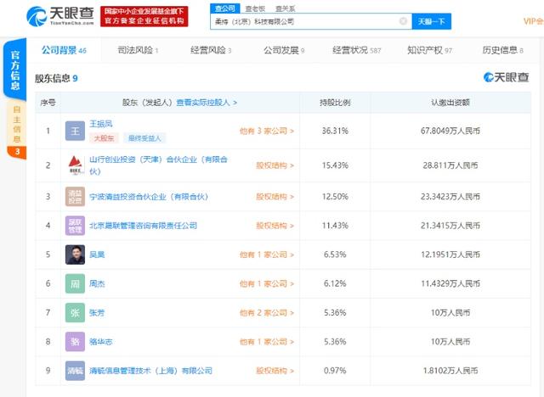Screen dimensions: 544x397
Task: Click 认缴出资额 column header
Action: pos(450,103)
